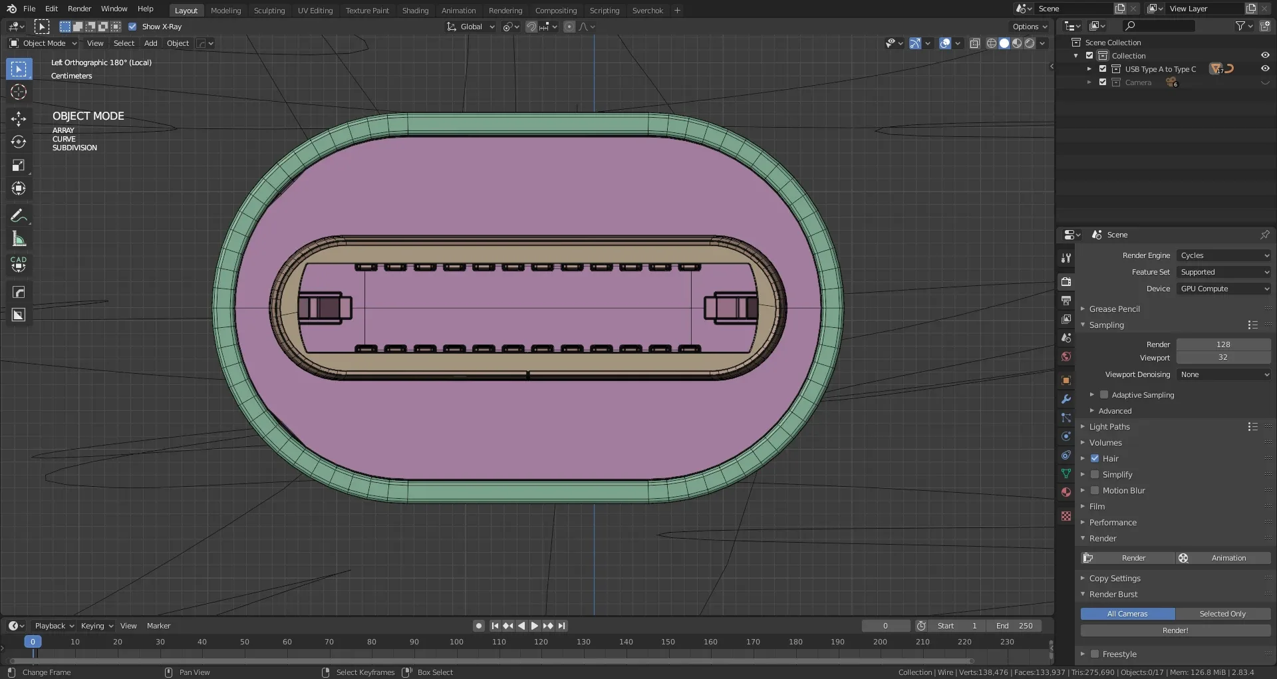The image size is (1277, 679).
Task: Click the play animation button
Action: (x=535, y=626)
